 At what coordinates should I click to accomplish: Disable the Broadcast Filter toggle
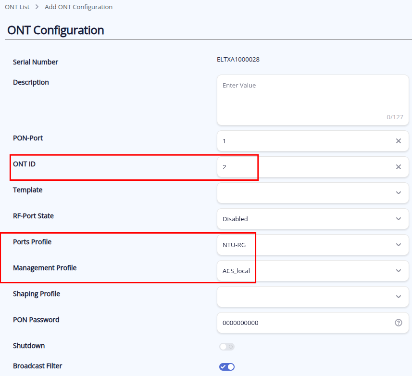[226, 367]
